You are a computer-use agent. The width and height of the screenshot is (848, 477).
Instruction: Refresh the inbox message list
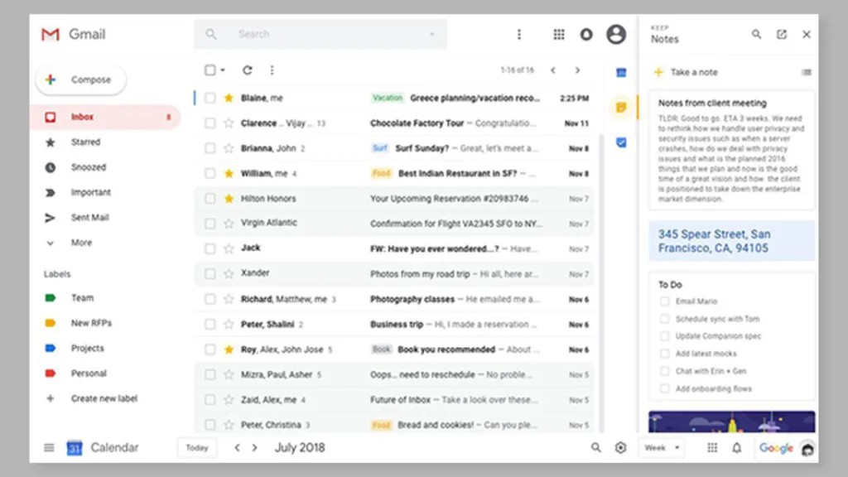tap(247, 70)
